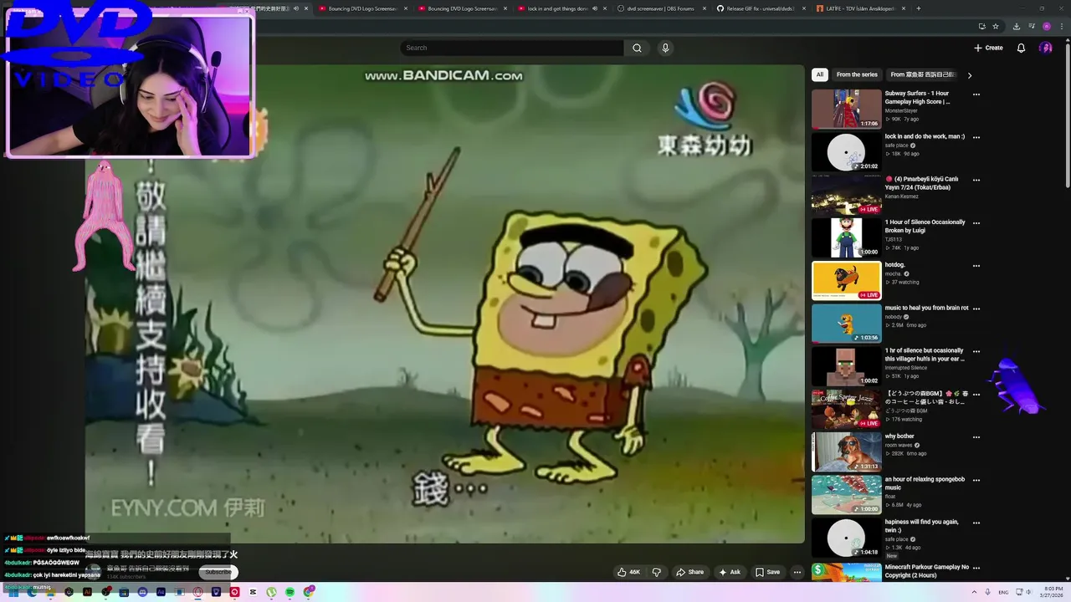Open uTorrent from taskbar
The image size is (1071, 602).
(271, 592)
